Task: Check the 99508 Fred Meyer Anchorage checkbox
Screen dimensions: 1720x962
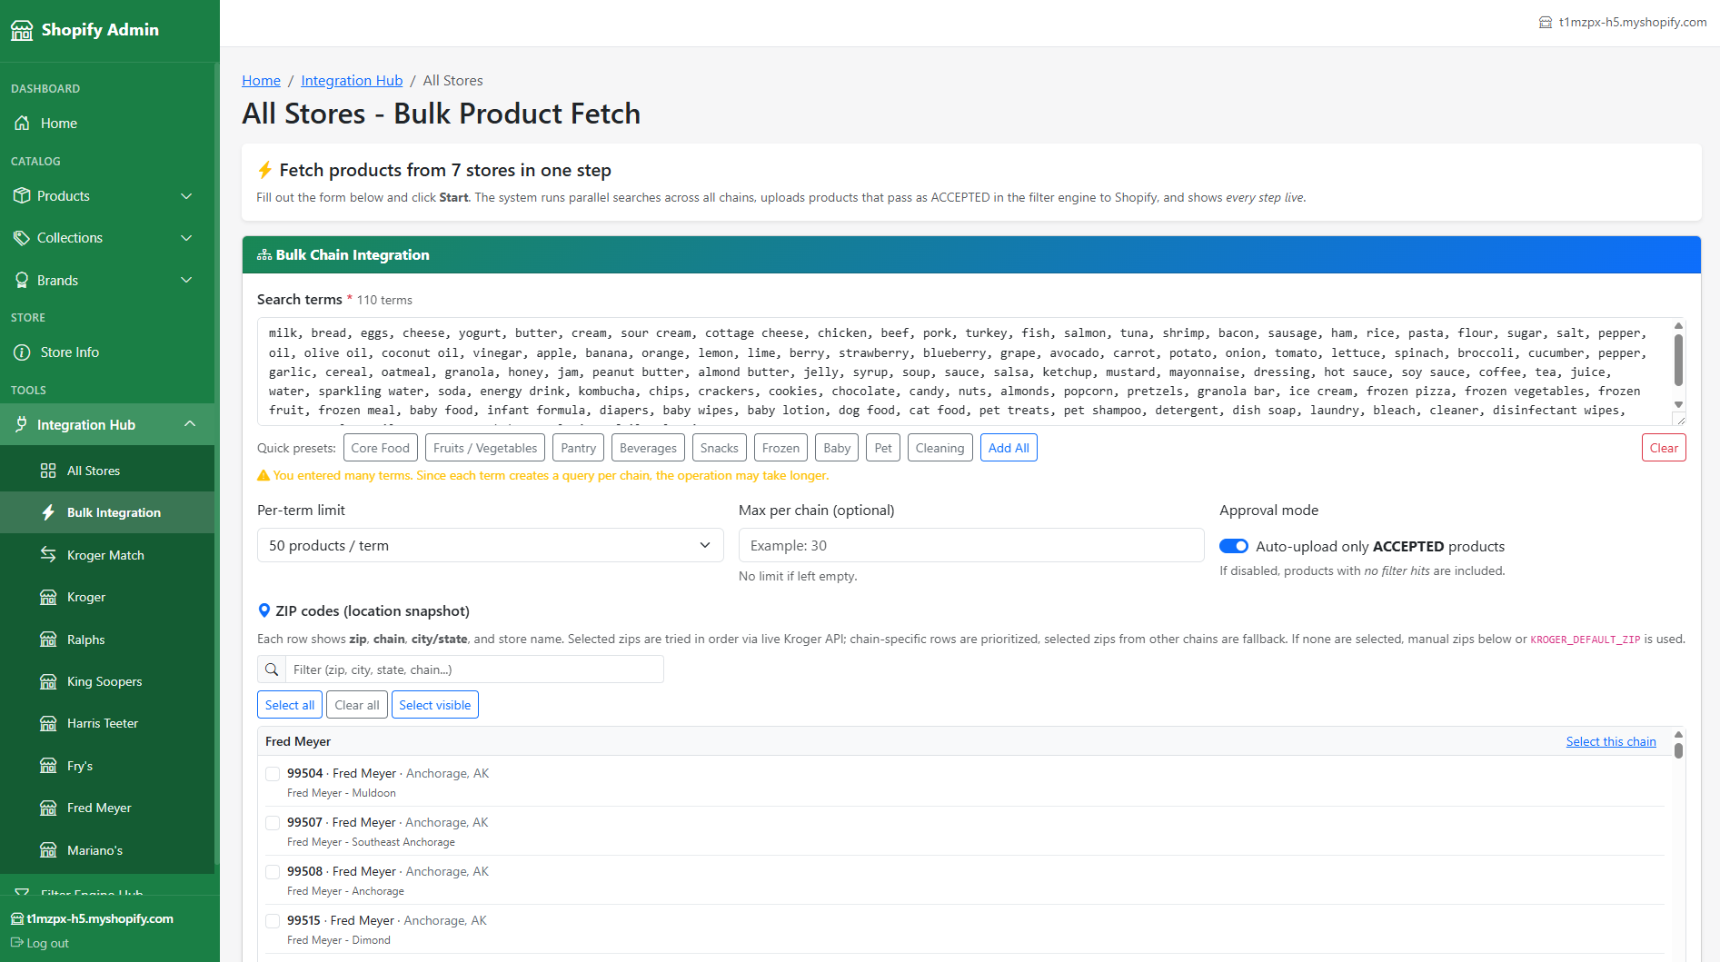Action: point(273,872)
